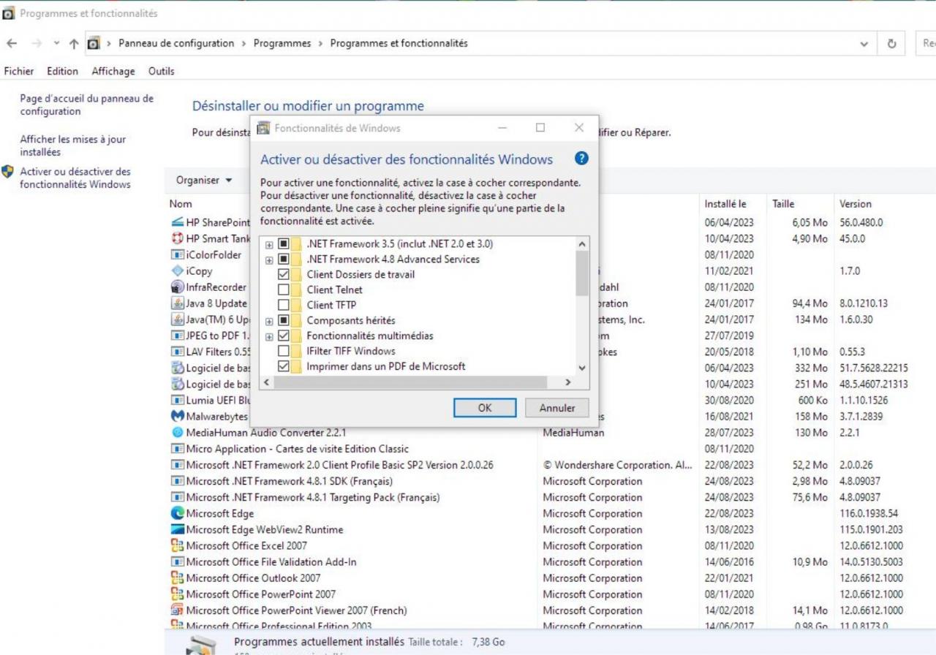Select the LAV Filters icon
936x655 pixels.
click(177, 352)
